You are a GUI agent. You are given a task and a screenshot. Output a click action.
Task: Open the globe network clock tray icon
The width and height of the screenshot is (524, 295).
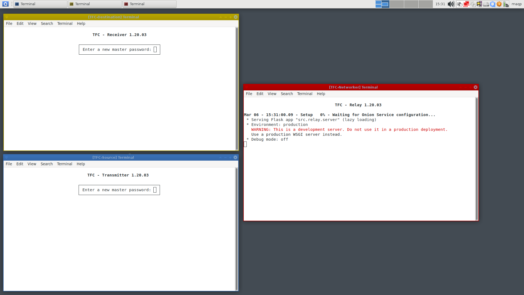[460, 4]
